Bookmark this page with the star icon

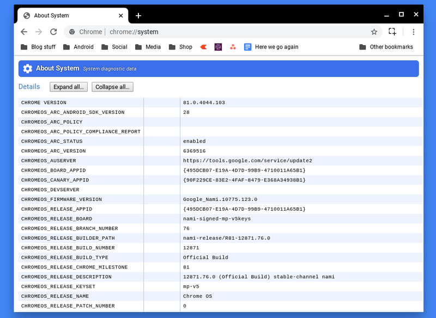(374, 32)
